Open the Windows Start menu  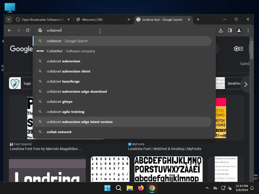[x=107, y=188]
